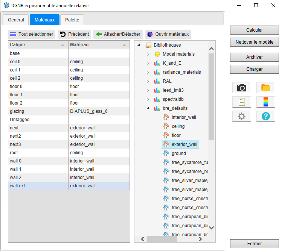Click the horizontal scroll left arrow
This screenshot has width=282, height=252.
pyautogui.click(x=143, y=239)
